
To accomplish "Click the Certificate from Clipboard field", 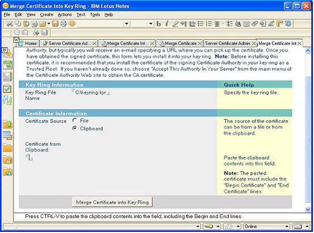I will [29, 157].
